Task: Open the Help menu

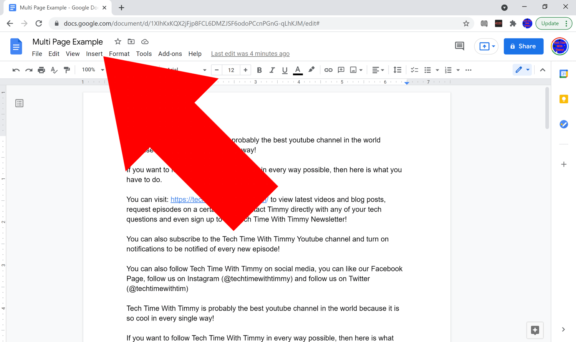Action: coord(195,54)
